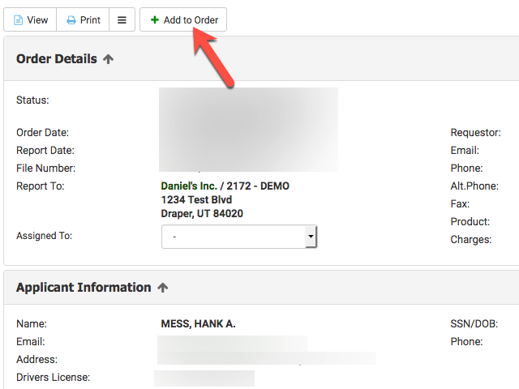519x389 pixels.
Task: Collapse Applicant Information with the arrow icon
Action: tap(163, 288)
